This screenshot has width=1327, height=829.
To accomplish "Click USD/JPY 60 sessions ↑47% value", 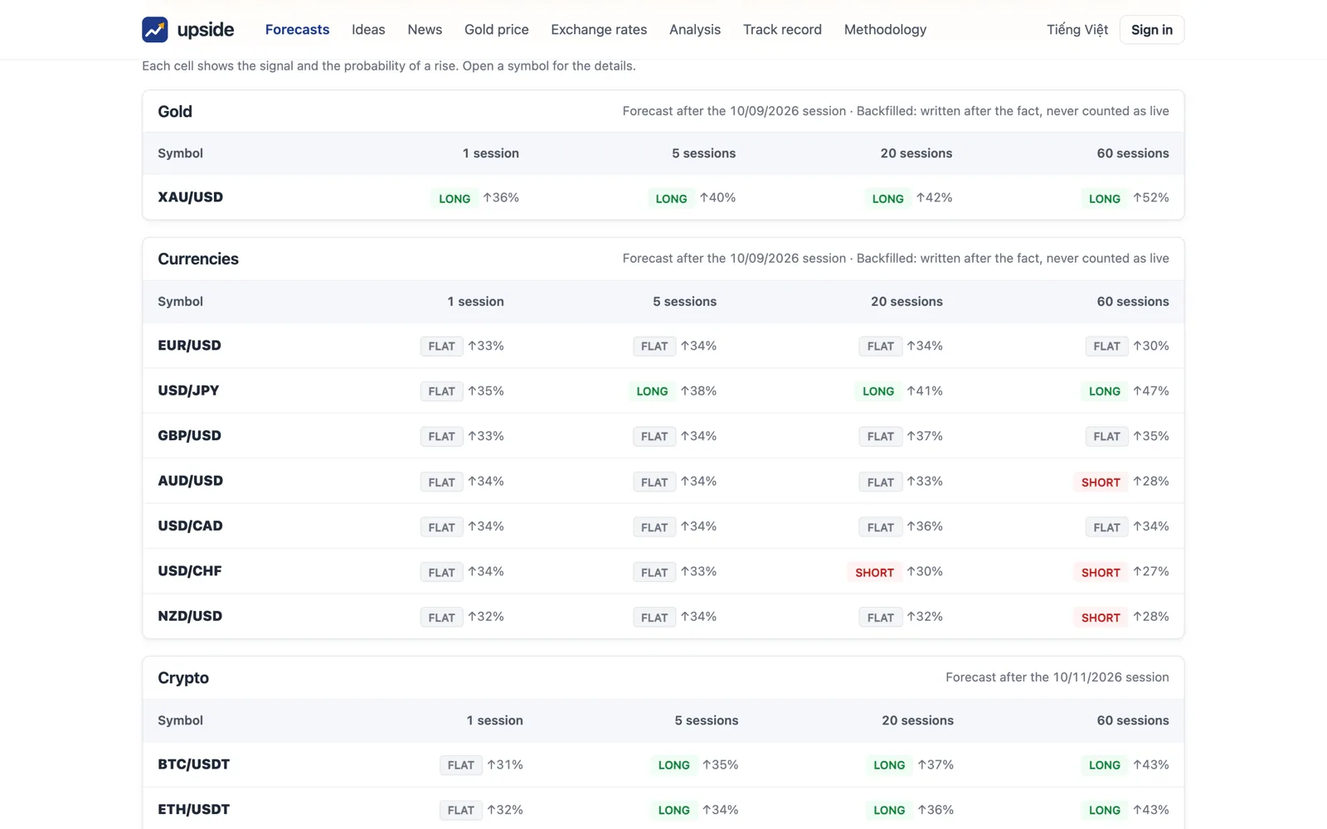I will click(1151, 390).
